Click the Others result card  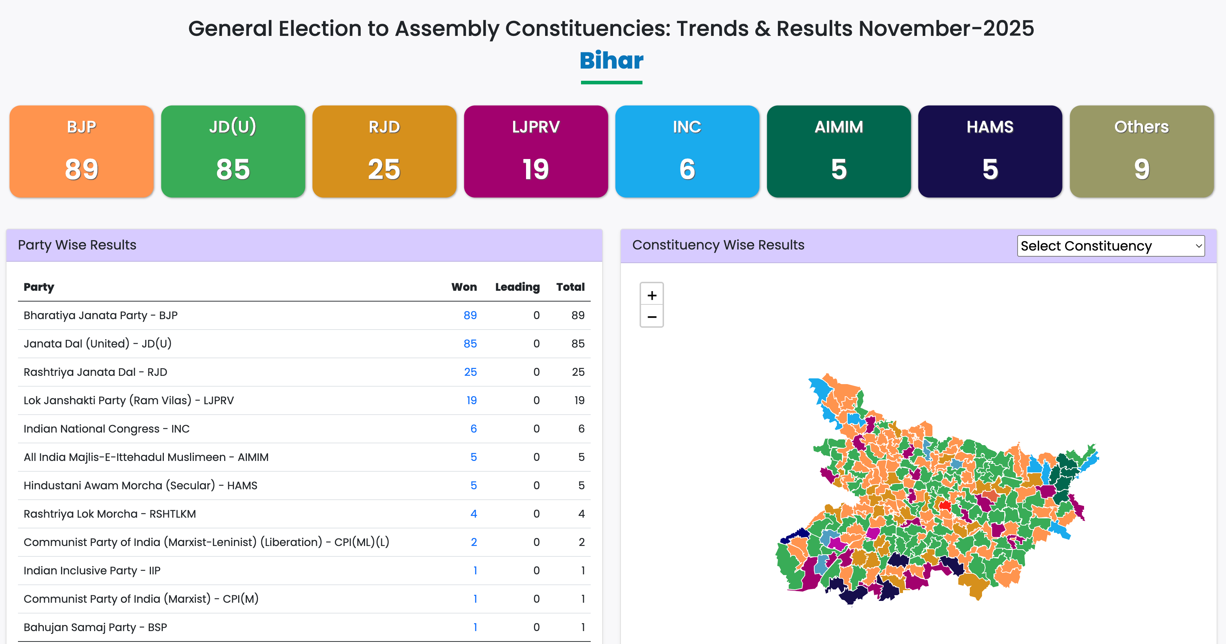[x=1141, y=151]
